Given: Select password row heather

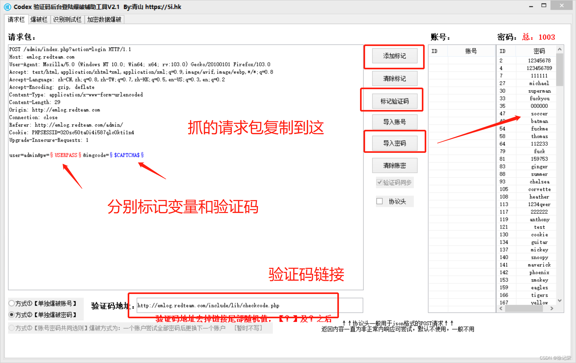Looking at the screenshot, I should [527, 197].
